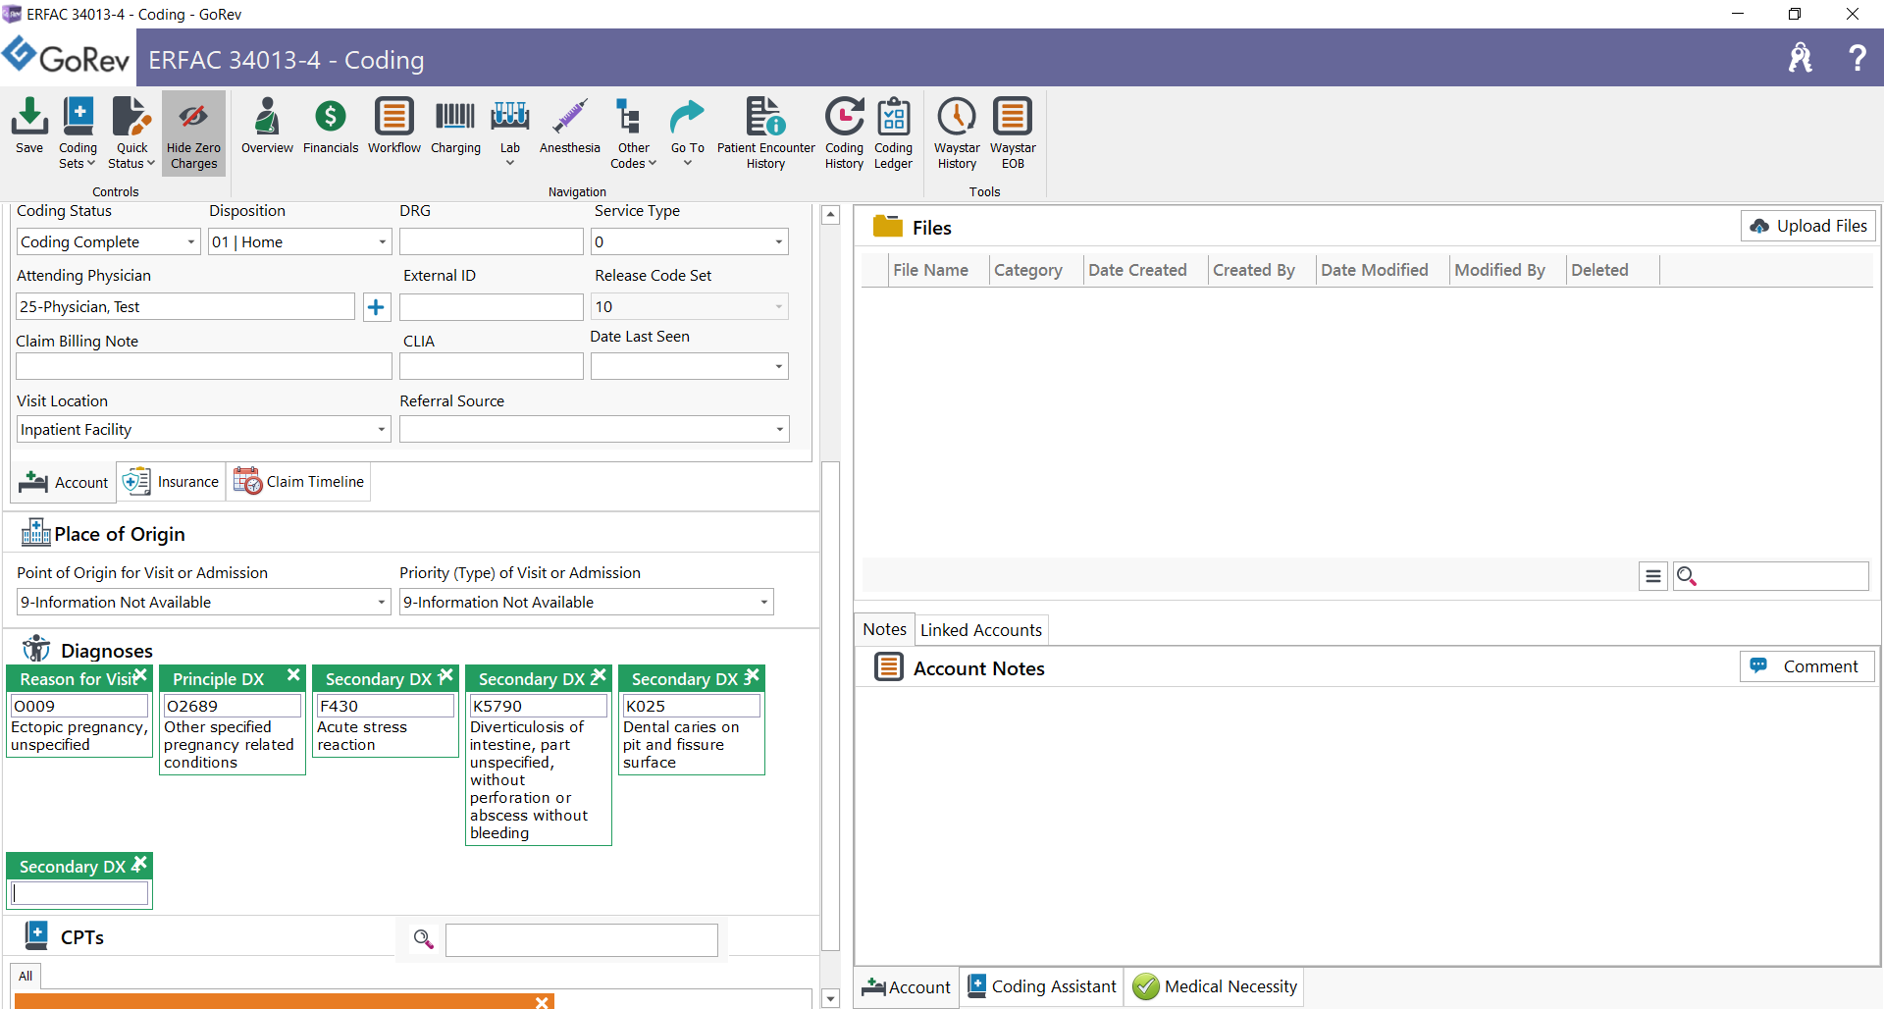Expand the Referral Source dropdown
The image size is (1884, 1009).
780,430
